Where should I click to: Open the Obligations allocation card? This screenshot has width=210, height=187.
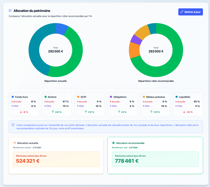point(122,104)
